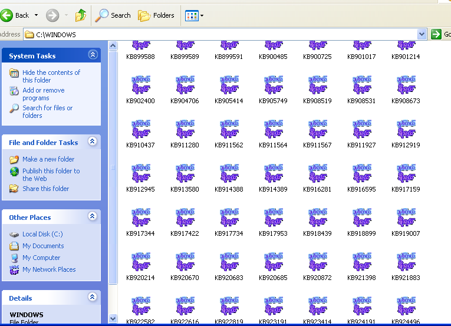
Task: Select the KB904706 folder icon
Action: pos(185,85)
